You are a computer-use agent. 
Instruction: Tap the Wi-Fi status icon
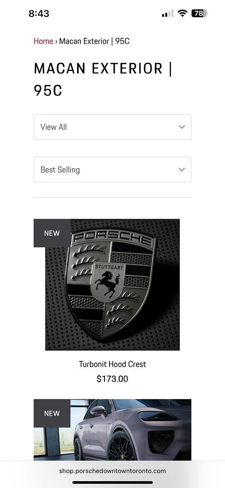coord(183,14)
